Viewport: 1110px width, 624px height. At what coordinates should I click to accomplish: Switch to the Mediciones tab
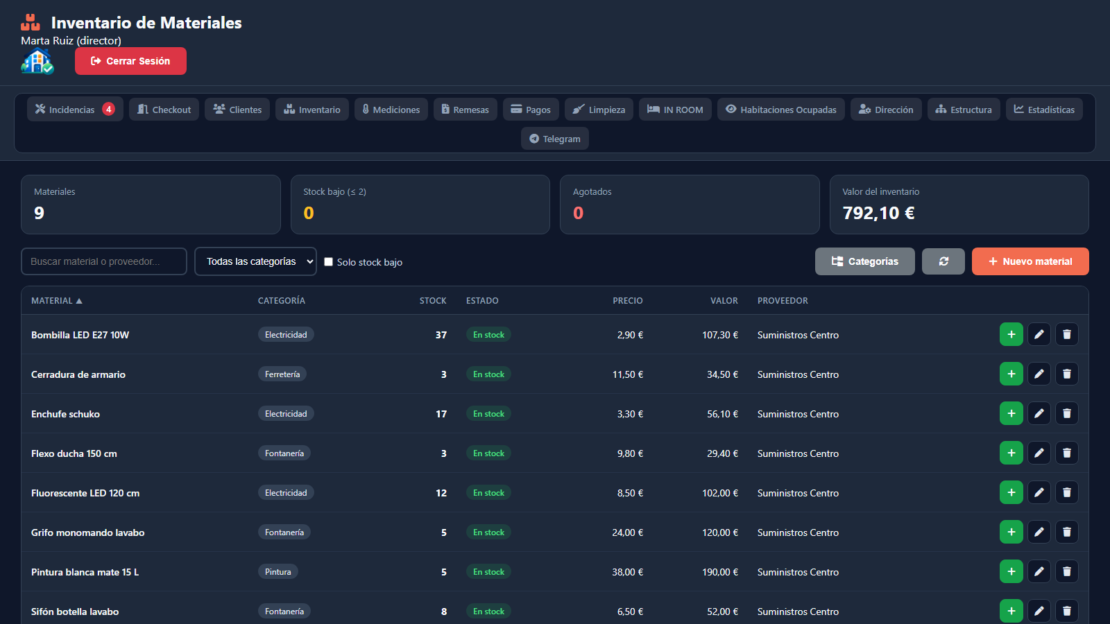pos(391,110)
